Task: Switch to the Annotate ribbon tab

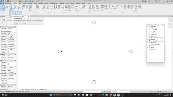Action: (41, 4)
